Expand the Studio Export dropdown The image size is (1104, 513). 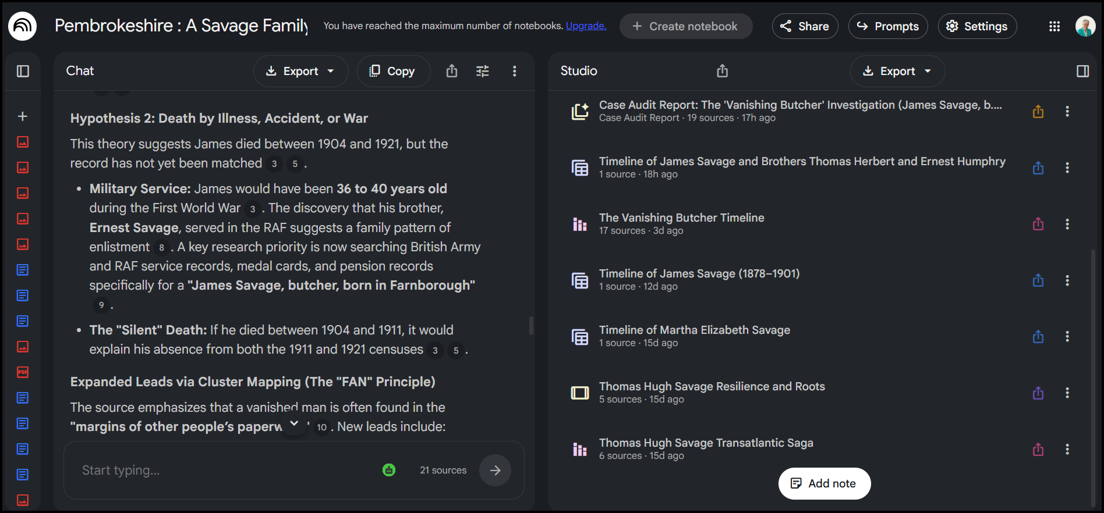[897, 71]
